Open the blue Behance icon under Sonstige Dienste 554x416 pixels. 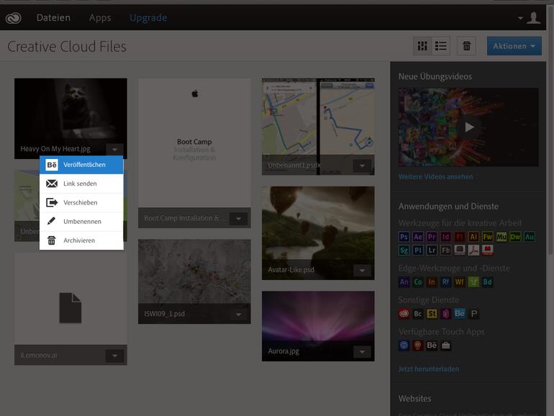(460, 314)
